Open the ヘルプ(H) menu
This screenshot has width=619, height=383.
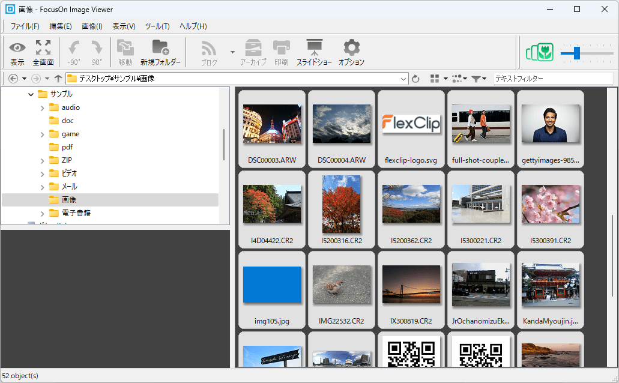(x=193, y=26)
